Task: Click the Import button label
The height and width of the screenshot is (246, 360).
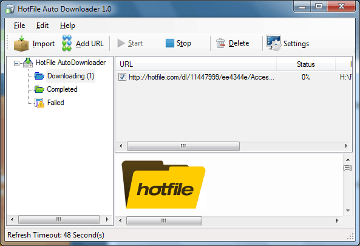Action: coord(43,44)
